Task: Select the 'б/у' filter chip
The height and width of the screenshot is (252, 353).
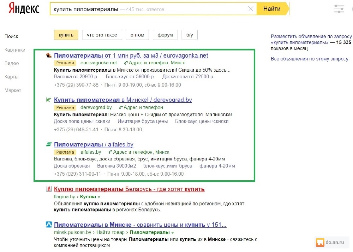Action: 190,35
